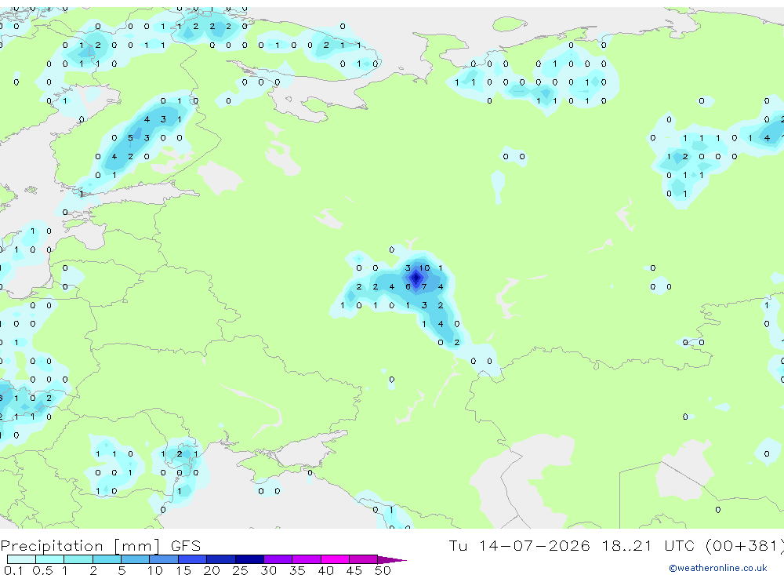Click the '50' scale label

tap(383, 570)
